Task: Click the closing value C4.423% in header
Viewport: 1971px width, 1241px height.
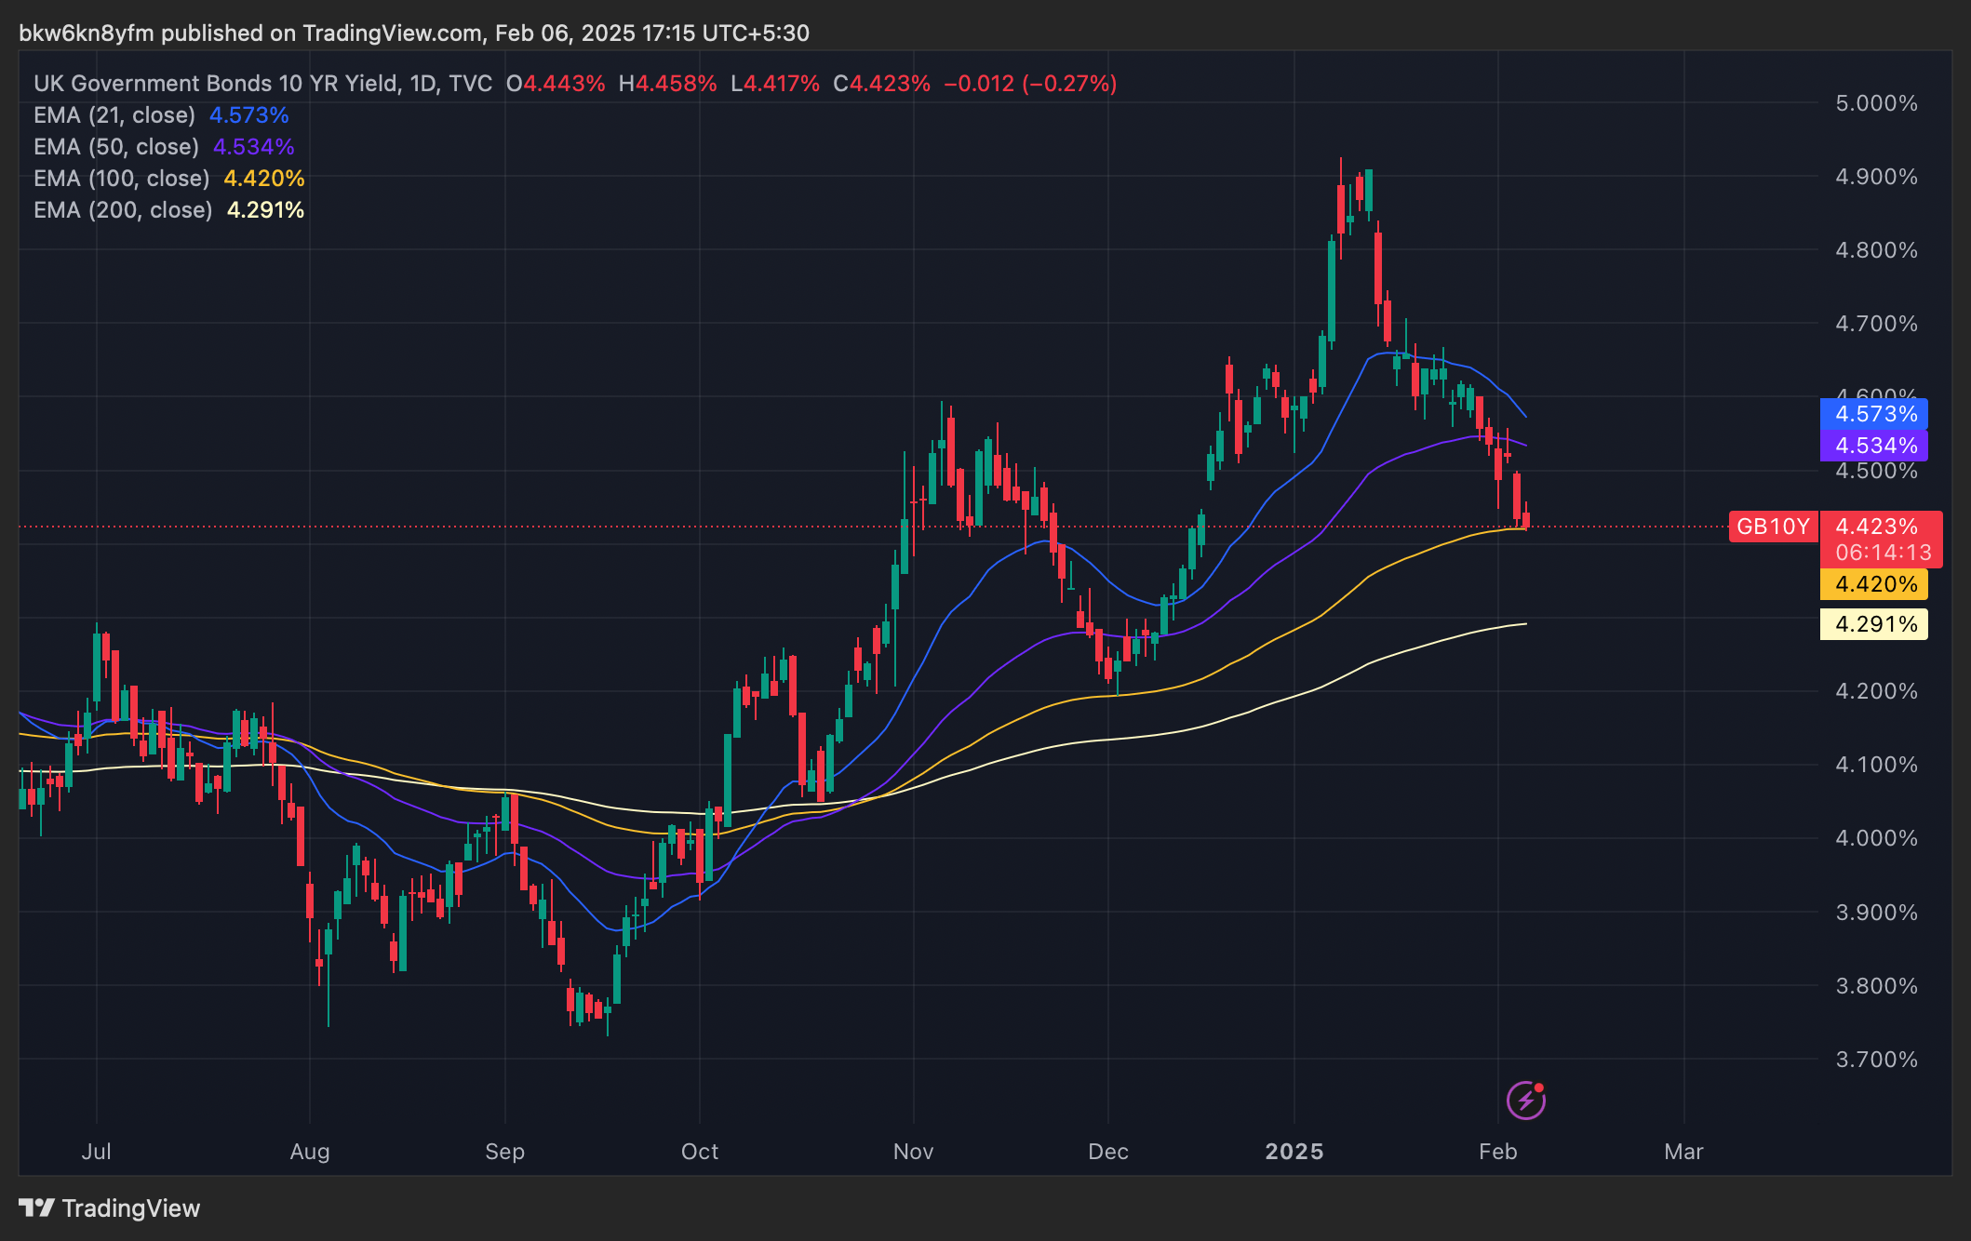Action: (x=881, y=84)
